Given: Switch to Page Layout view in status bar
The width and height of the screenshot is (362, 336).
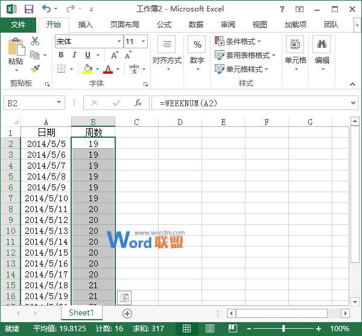Looking at the screenshot, I should point(209,328).
